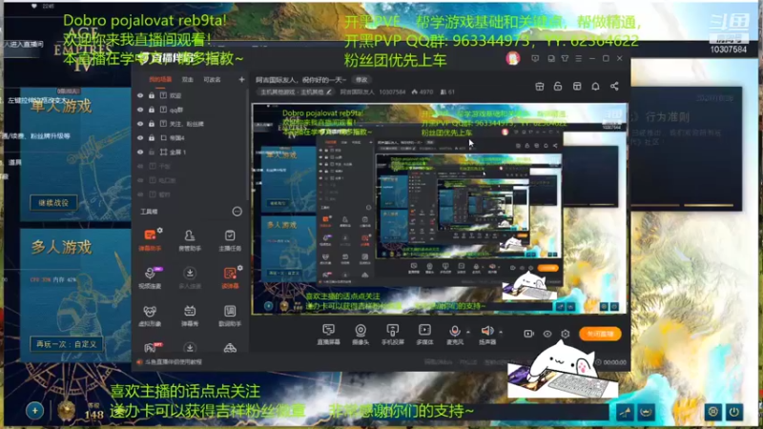Click the 修改 button next to the stream title
This screenshot has width=763, height=429.
click(x=361, y=79)
